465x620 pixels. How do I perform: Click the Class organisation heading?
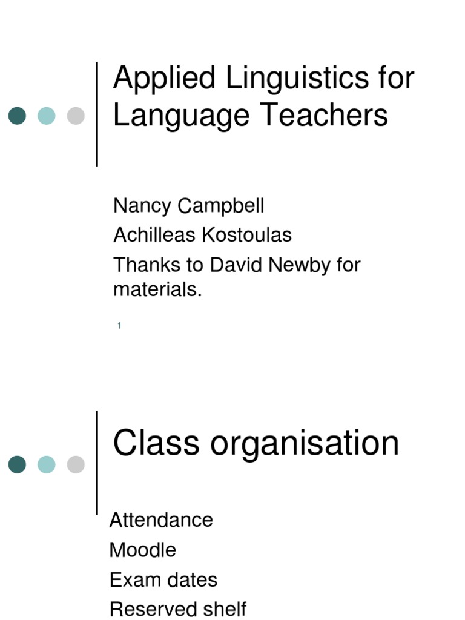[256, 444]
